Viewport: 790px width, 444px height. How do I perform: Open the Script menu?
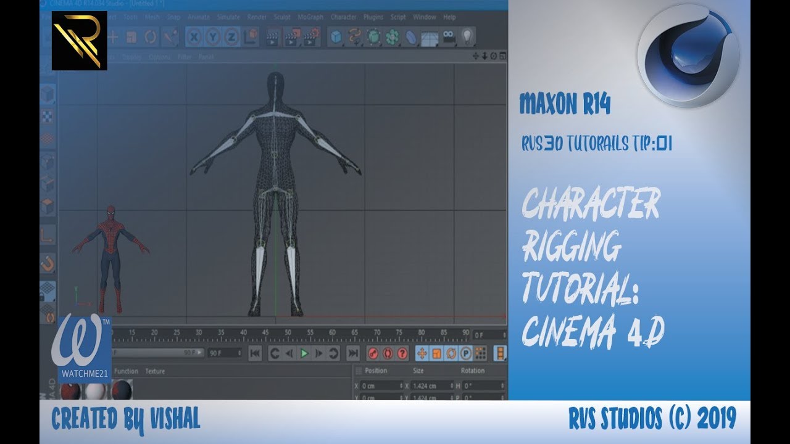click(x=398, y=17)
